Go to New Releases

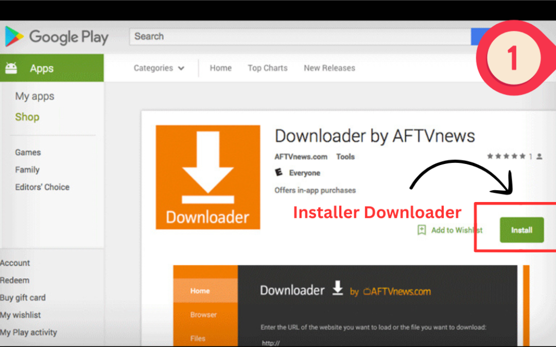pos(329,68)
